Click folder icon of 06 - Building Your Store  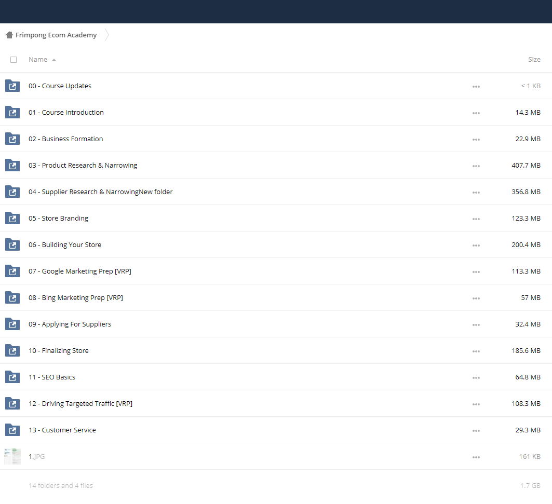click(x=12, y=244)
